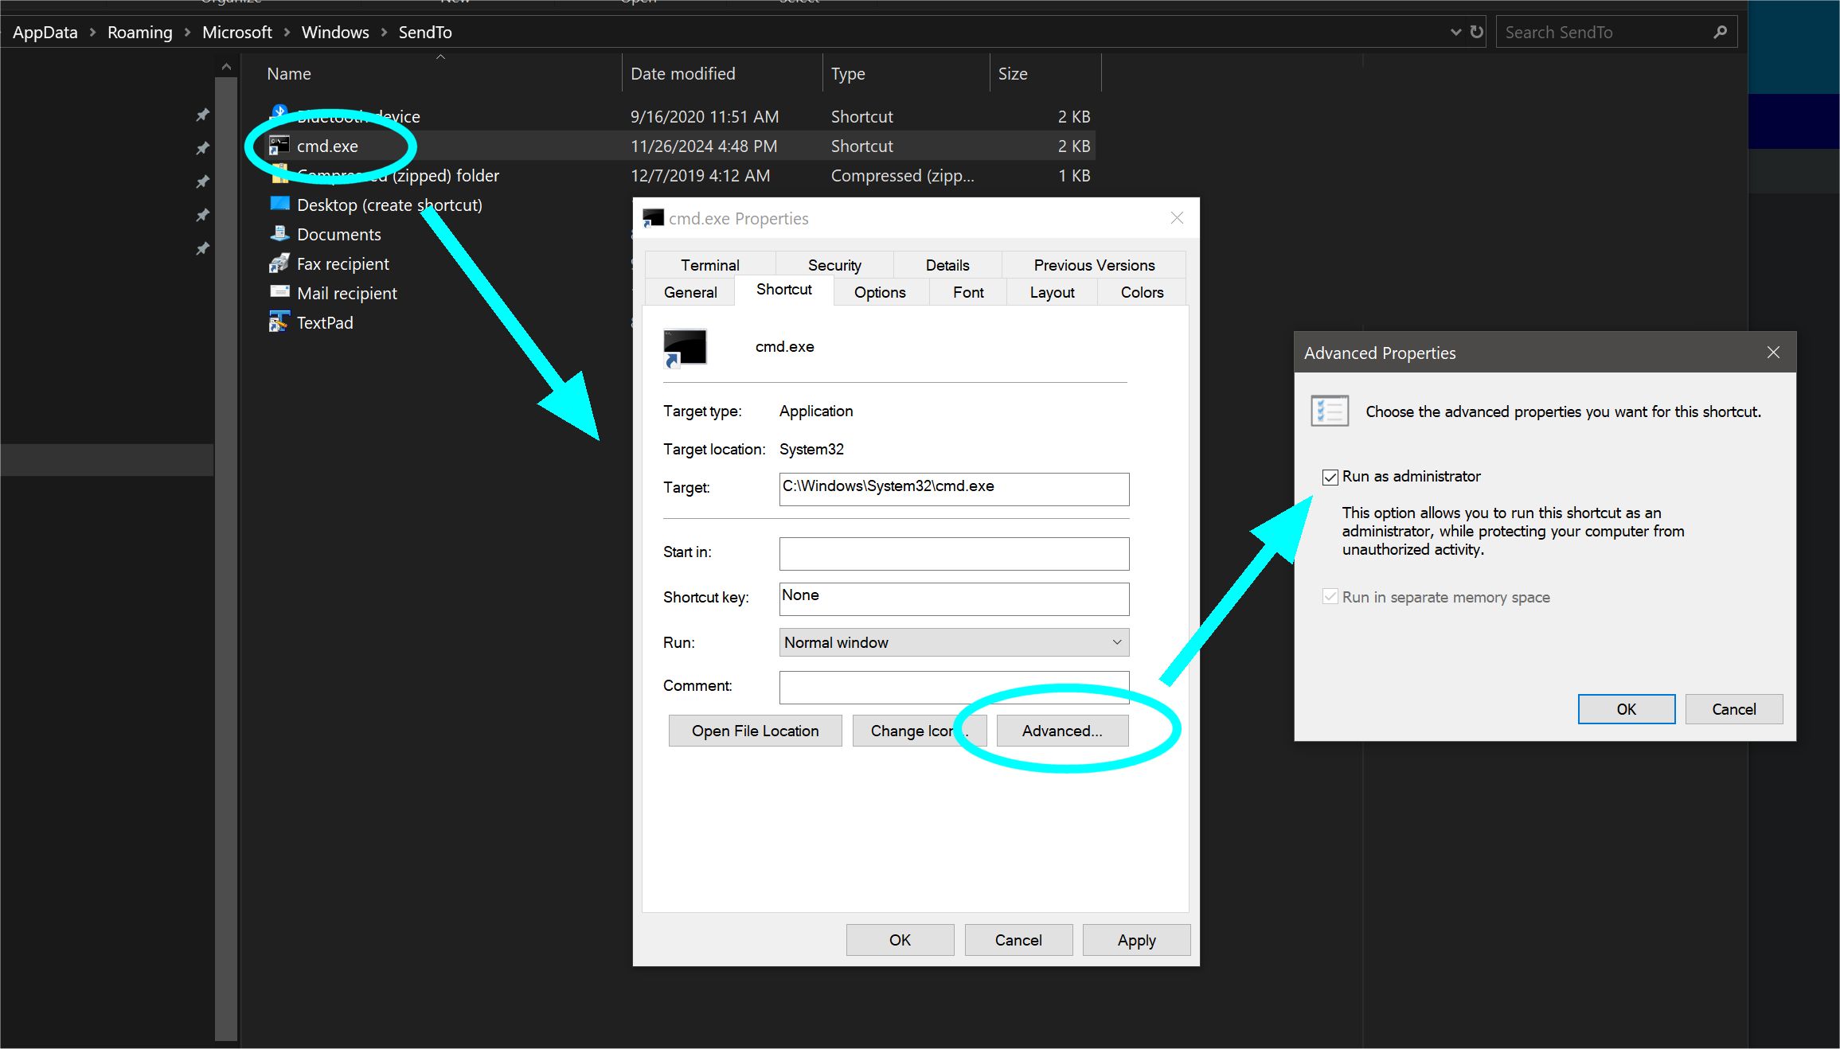Click the TextPad icon in file list
1840x1049 pixels.
click(x=279, y=322)
